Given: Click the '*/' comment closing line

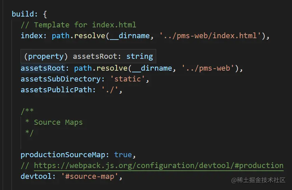Looking at the screenshot, I should (29, 133).
